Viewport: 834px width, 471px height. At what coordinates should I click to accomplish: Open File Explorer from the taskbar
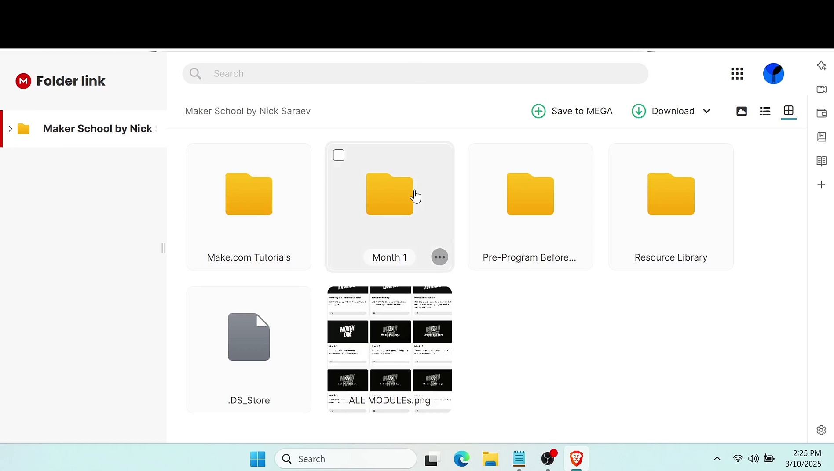click(x=490, y=459)
